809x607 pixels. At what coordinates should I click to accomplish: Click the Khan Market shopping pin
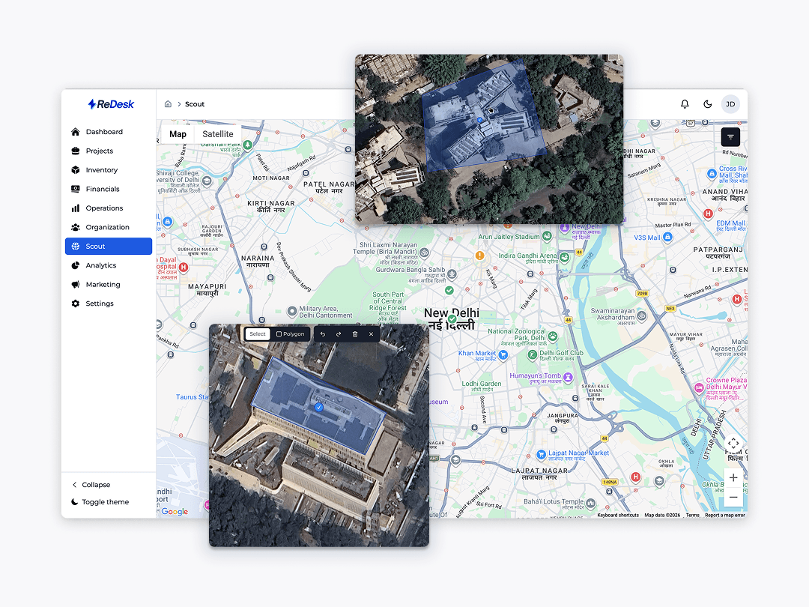(503, 354)
